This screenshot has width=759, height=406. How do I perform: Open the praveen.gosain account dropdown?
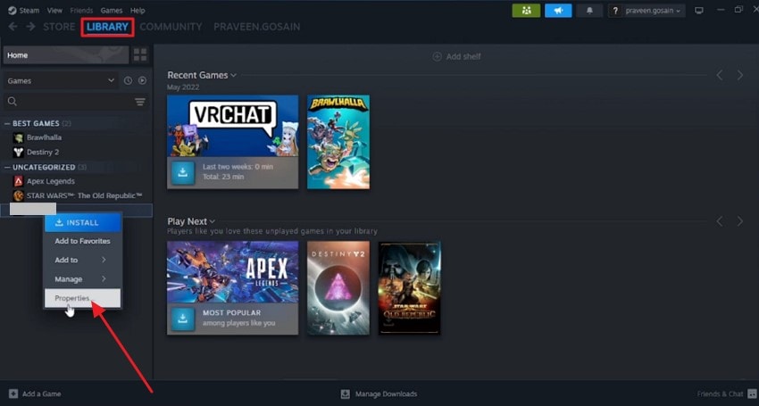pos(653,11)
